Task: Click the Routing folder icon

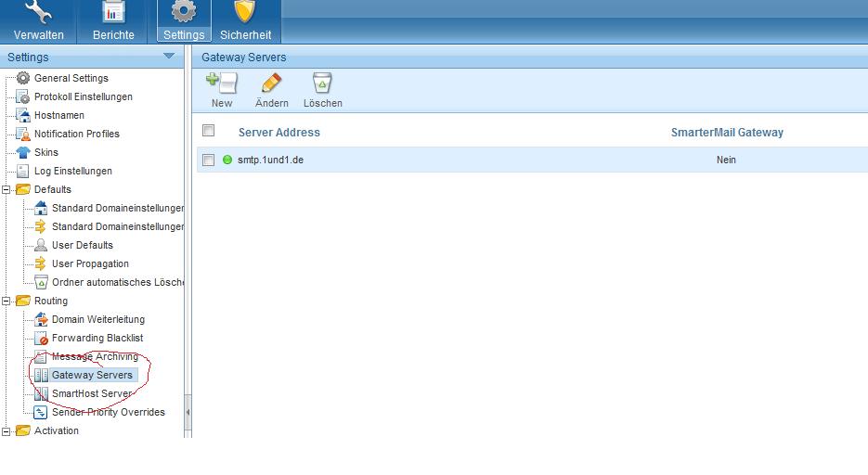Action: point(22,301)
